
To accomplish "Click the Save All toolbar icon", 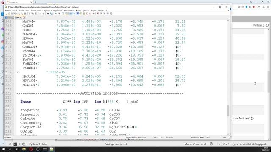I will (x=15, y=14).
